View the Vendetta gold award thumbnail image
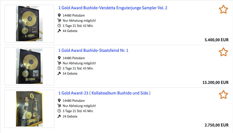 (29, 24)
